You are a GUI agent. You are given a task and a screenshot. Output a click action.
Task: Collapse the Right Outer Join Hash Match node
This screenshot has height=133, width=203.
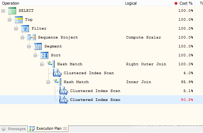pyautogui.click(x=42, y=64)
